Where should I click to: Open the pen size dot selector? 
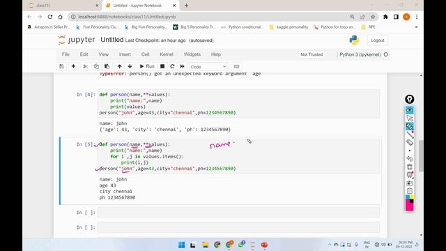(410, 151)
